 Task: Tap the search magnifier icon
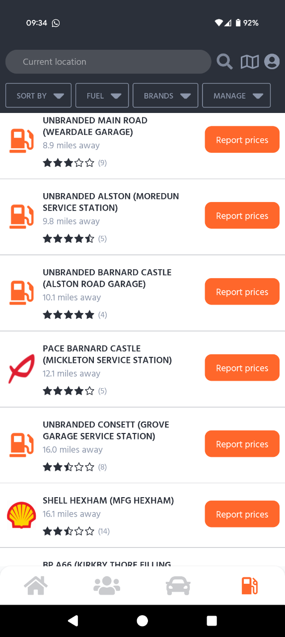pos(224,62)
